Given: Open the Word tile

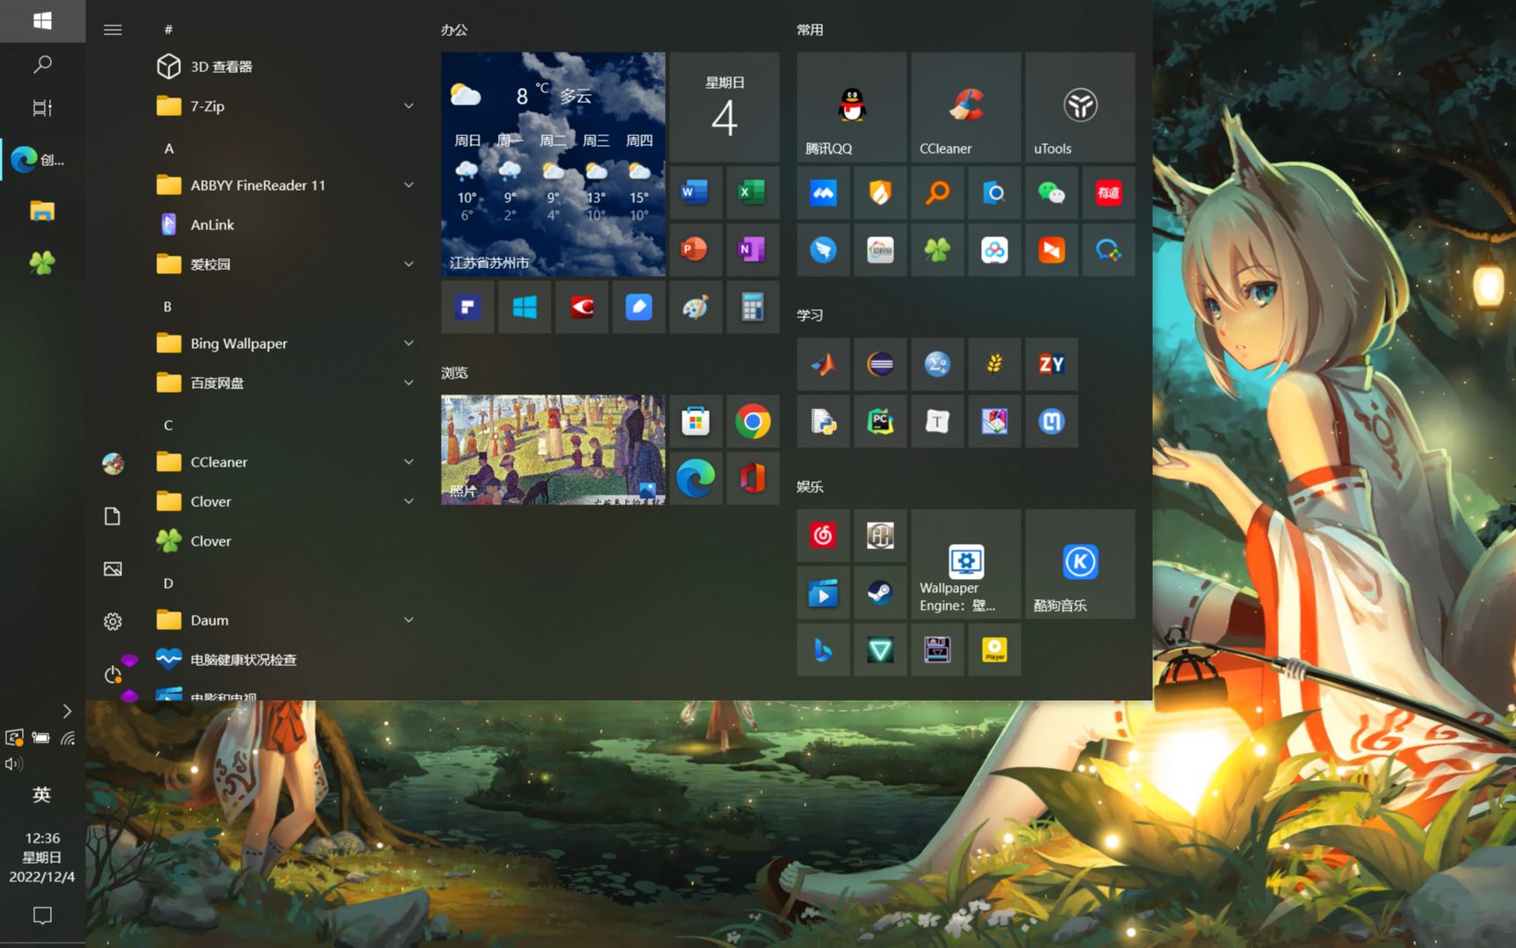Looking at the screenshot, I should coord(696,192).
